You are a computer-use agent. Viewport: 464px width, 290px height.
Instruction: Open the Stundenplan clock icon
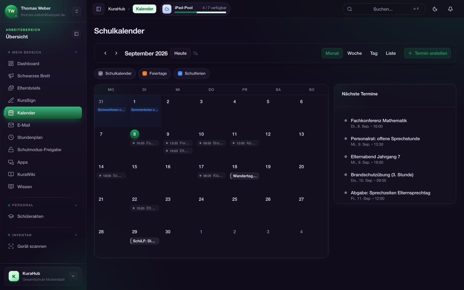click(x=11, y=138)
